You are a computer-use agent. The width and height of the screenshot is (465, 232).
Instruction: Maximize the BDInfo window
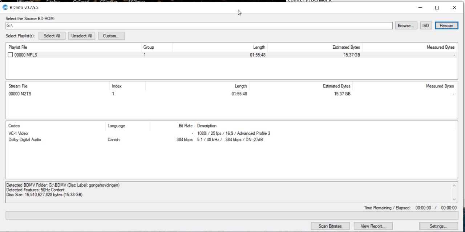(437, 8)
